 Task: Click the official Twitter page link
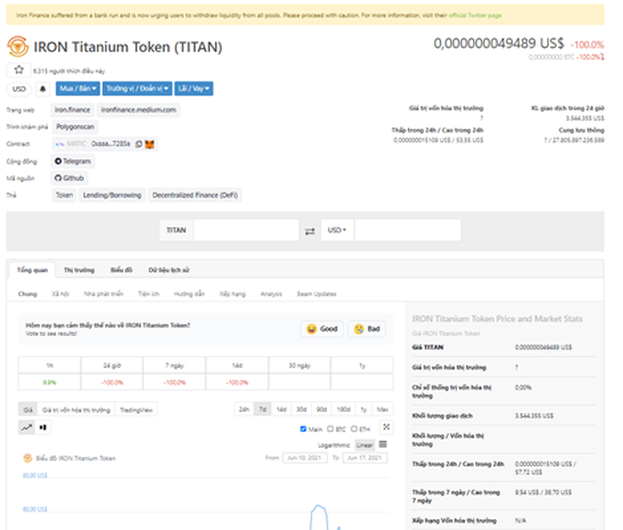(475, 15)
